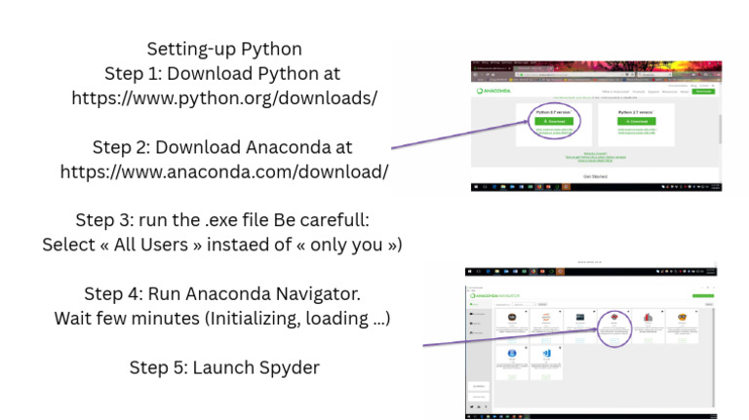Open the Applications on environment dropdown
This screenshot has width=749, height=420.
click(524, 304)
